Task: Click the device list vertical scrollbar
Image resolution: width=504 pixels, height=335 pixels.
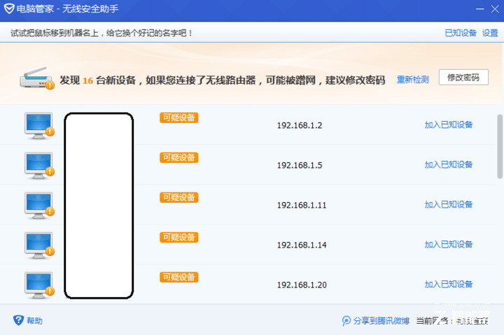Action: (499, 147)
